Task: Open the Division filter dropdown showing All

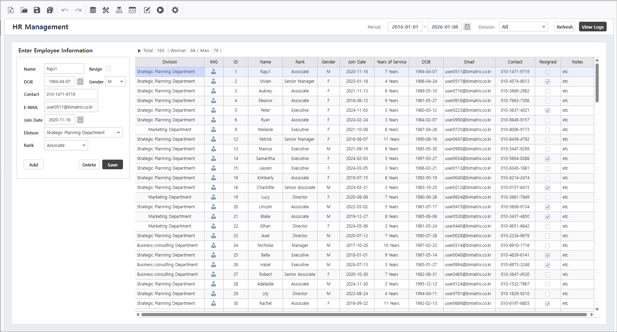Action: tap(523, 27)
